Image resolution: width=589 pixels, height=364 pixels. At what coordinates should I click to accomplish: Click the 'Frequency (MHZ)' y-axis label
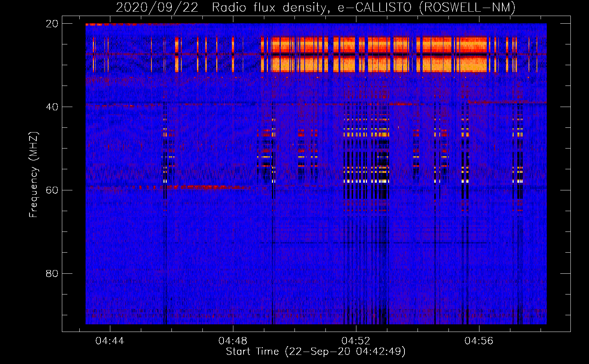click(x=33, y=175)
